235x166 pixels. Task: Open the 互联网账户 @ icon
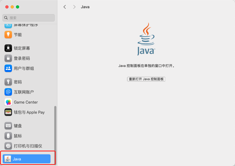pos(8,92)
